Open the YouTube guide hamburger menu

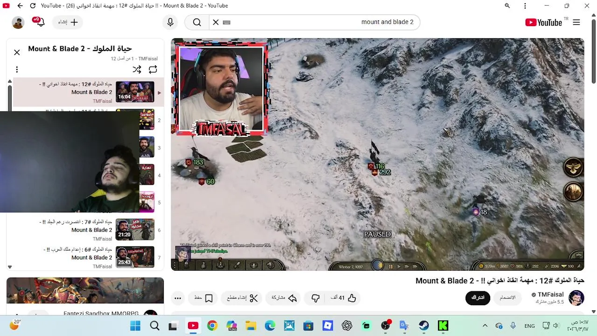click(x=576, y=22)
